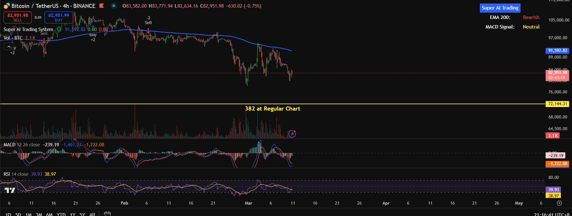Select the 6M time range
The width and height of the screenshot is (572, 216).
(x=49, y=214)
